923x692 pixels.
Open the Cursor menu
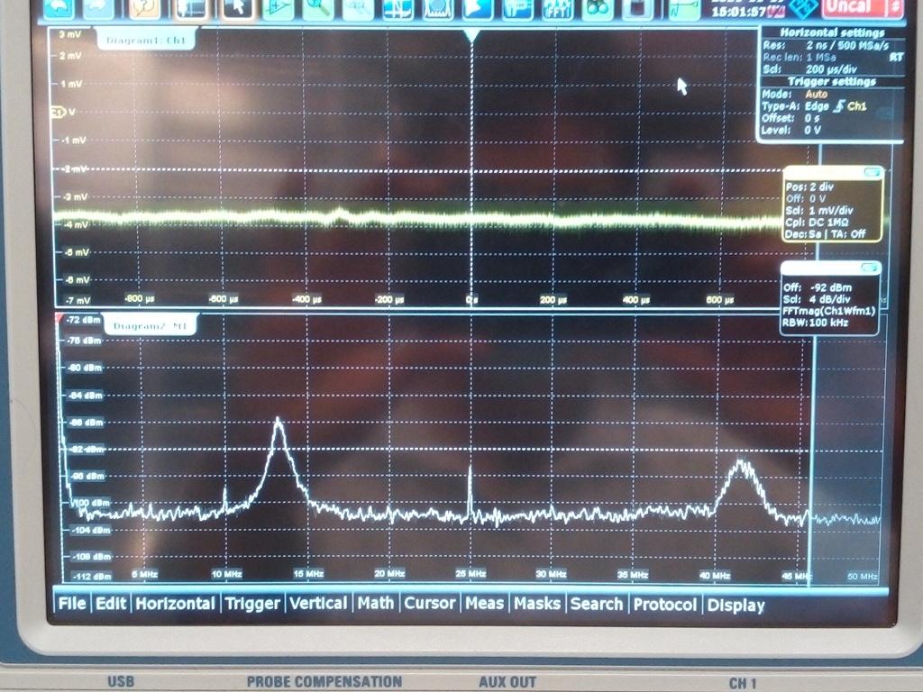click(x=430, y=604)
